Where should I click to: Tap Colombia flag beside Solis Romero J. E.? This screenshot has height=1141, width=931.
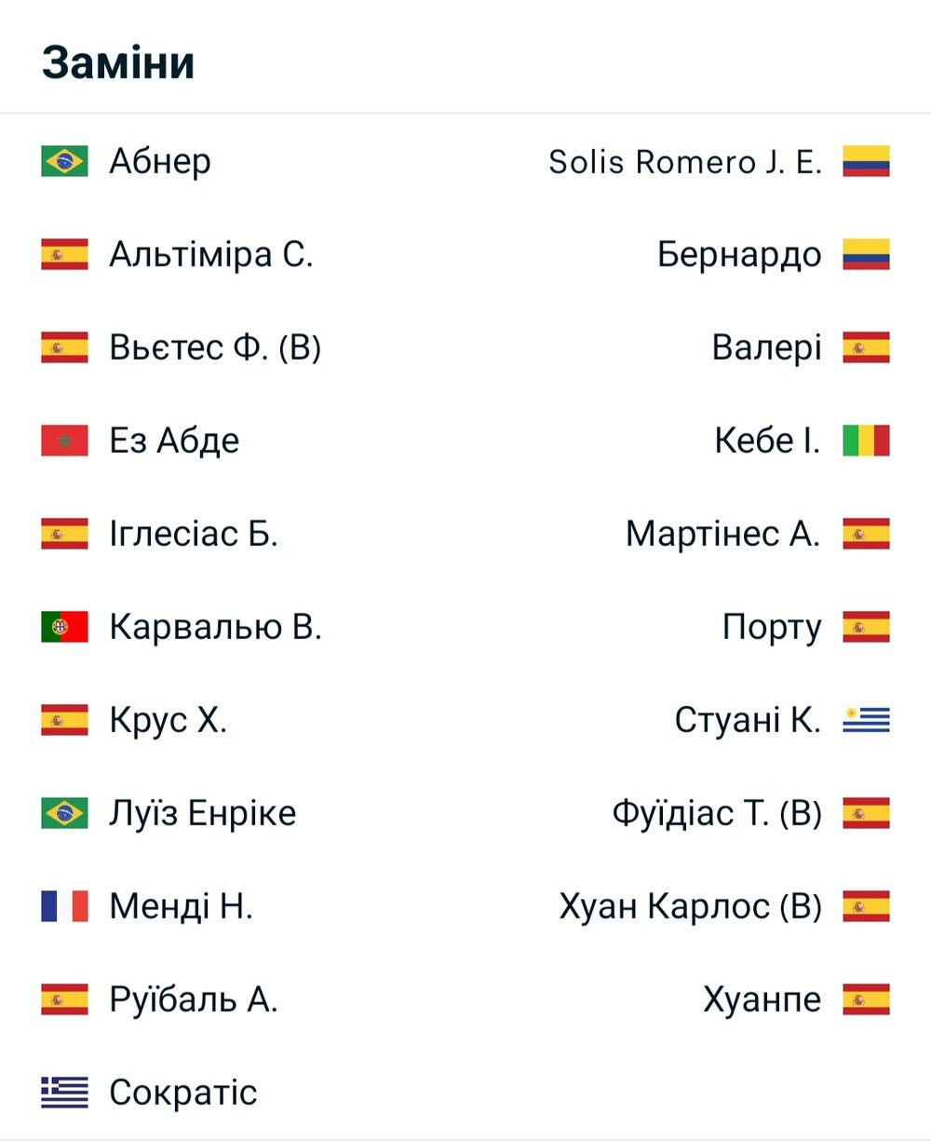click(x=866, y=161)
